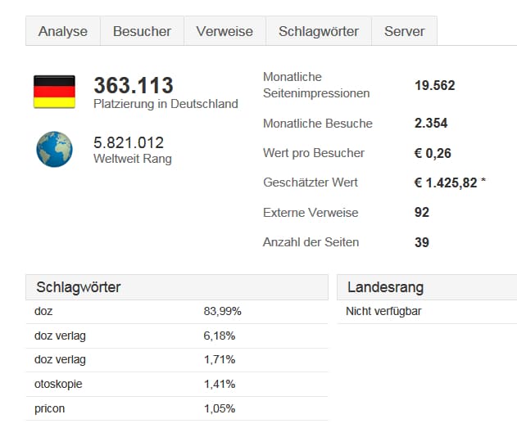Click the Anzahl der Seiten value 39

[422, 242]
